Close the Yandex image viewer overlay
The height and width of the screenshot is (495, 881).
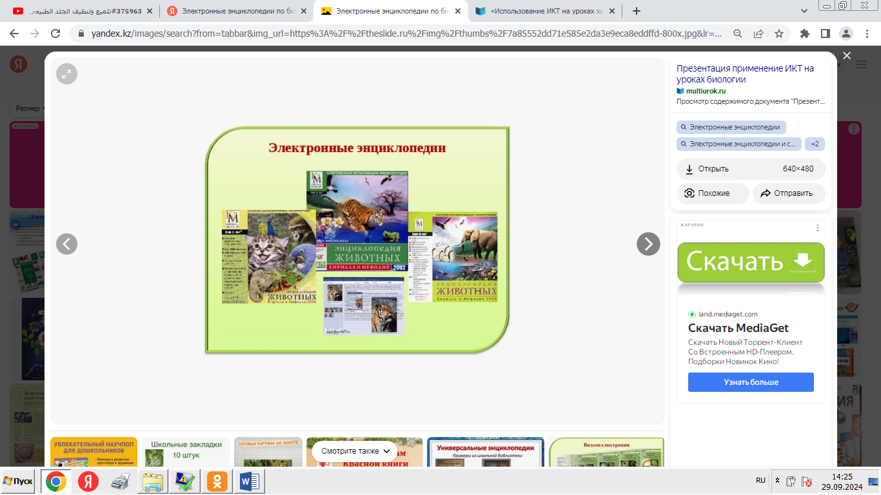tap(847, 56)
